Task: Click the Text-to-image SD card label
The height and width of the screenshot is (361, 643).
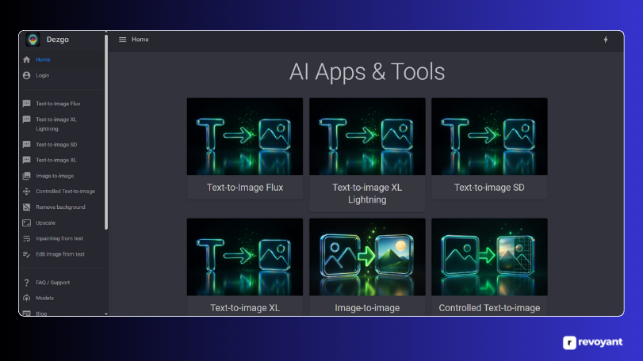Action: [x=489, y=188]
